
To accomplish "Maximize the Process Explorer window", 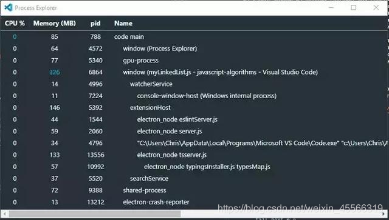I will pyautogui.click(x=354, y=7).
